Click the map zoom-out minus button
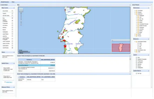154x99 pixels. [21, 25]
